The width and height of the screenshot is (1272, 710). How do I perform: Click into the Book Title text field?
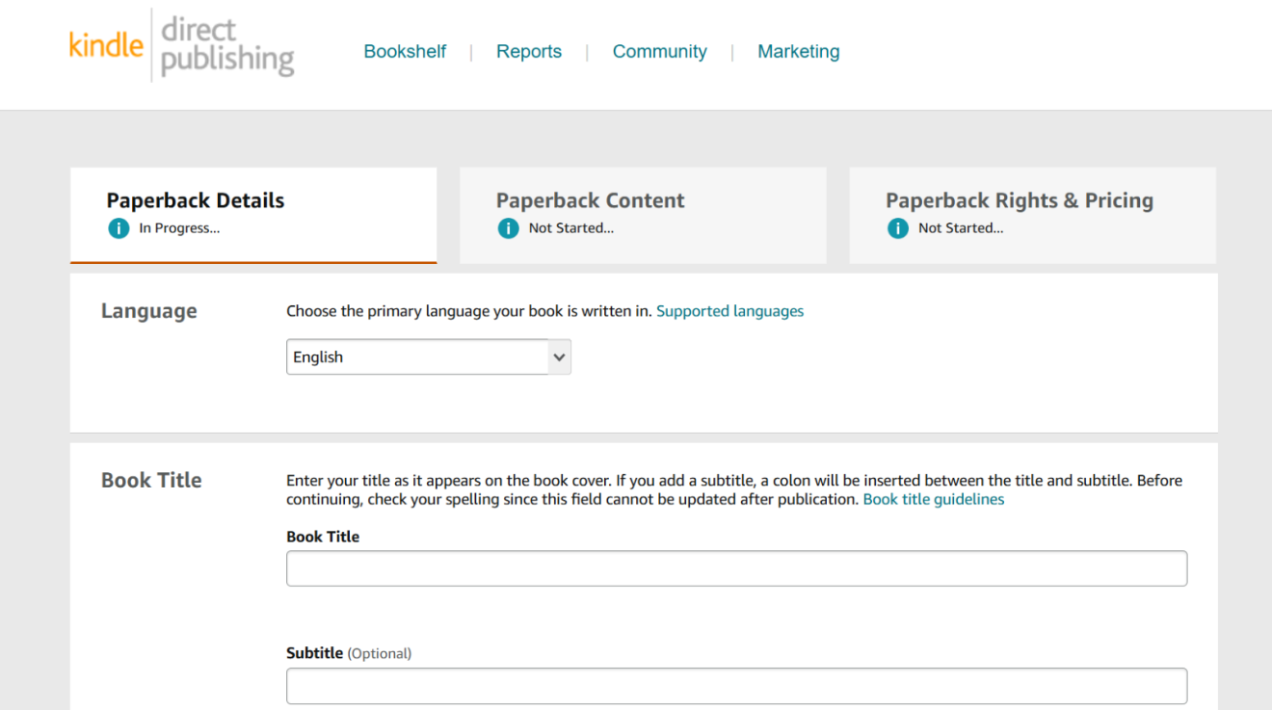[x=736, y=568]
